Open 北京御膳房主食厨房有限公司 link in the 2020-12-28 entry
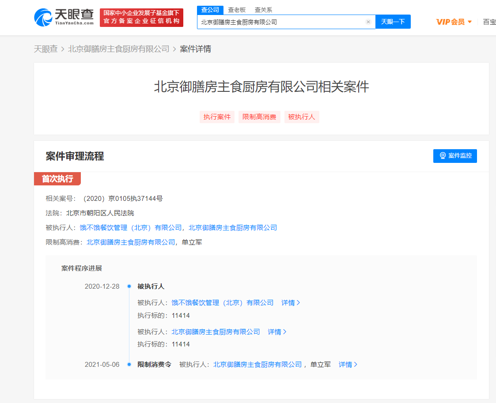Screen dimensions: 496x403 coord(216,332)
